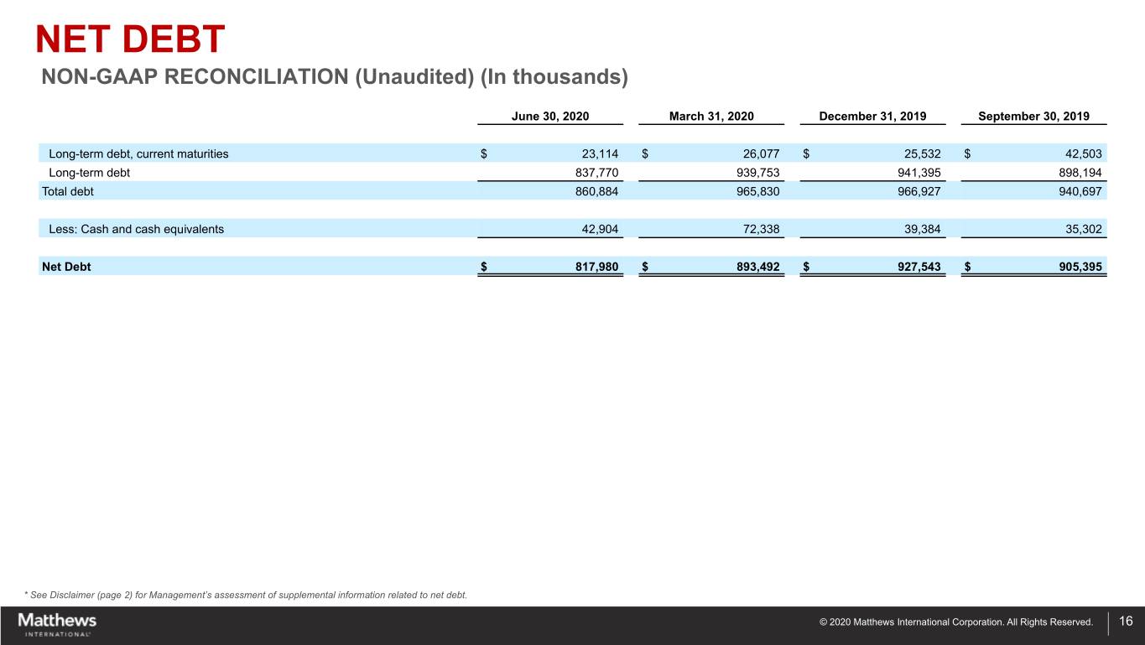The width and height of the screenshot is (1145, 645).
Task: Click the 2020 copyright notice in footer
Action: 955,622
